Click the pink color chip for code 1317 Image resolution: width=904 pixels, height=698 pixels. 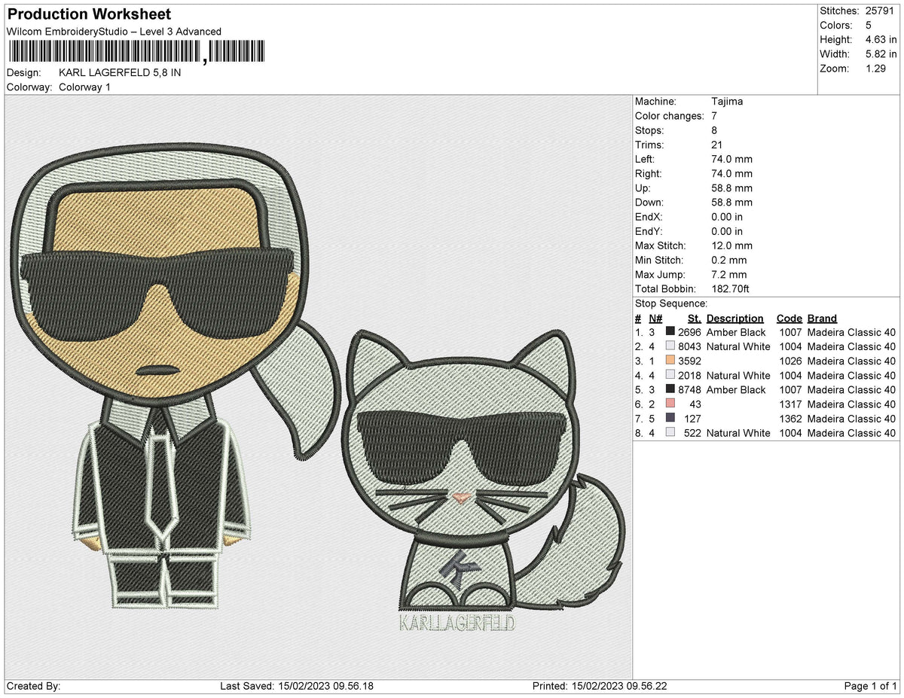click(x=669, y=404)
